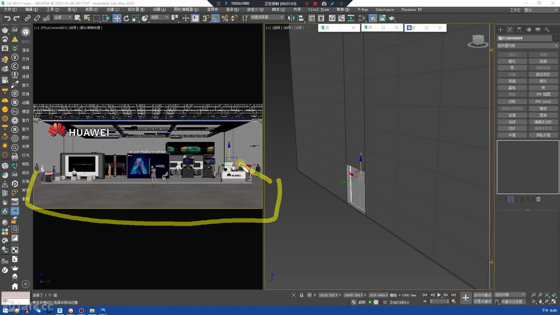The height and width of the screenshot is (315, 560).
Task: Toggle Auto Key 自动关键点
Action: pyautogui.click(x=482, y=295)
